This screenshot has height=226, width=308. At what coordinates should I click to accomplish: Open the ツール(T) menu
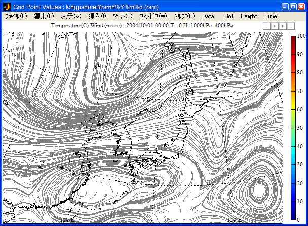tap(123, 16)
